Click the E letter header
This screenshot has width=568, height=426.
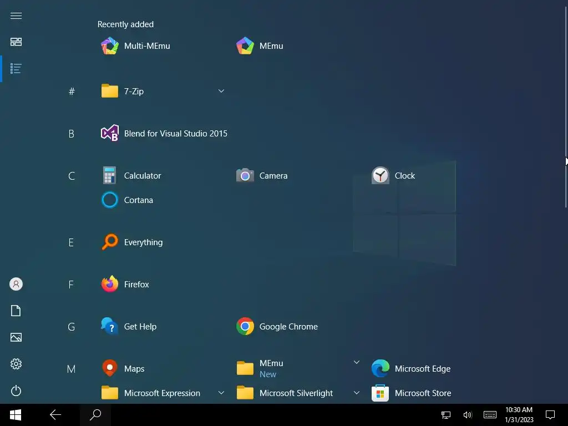[x=72, y=242]
